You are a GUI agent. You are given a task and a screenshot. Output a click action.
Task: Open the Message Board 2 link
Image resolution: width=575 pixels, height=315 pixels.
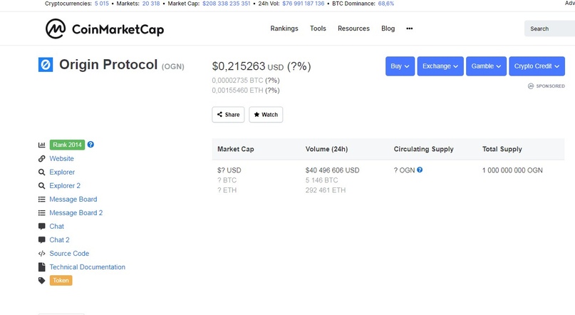[76, 212]
